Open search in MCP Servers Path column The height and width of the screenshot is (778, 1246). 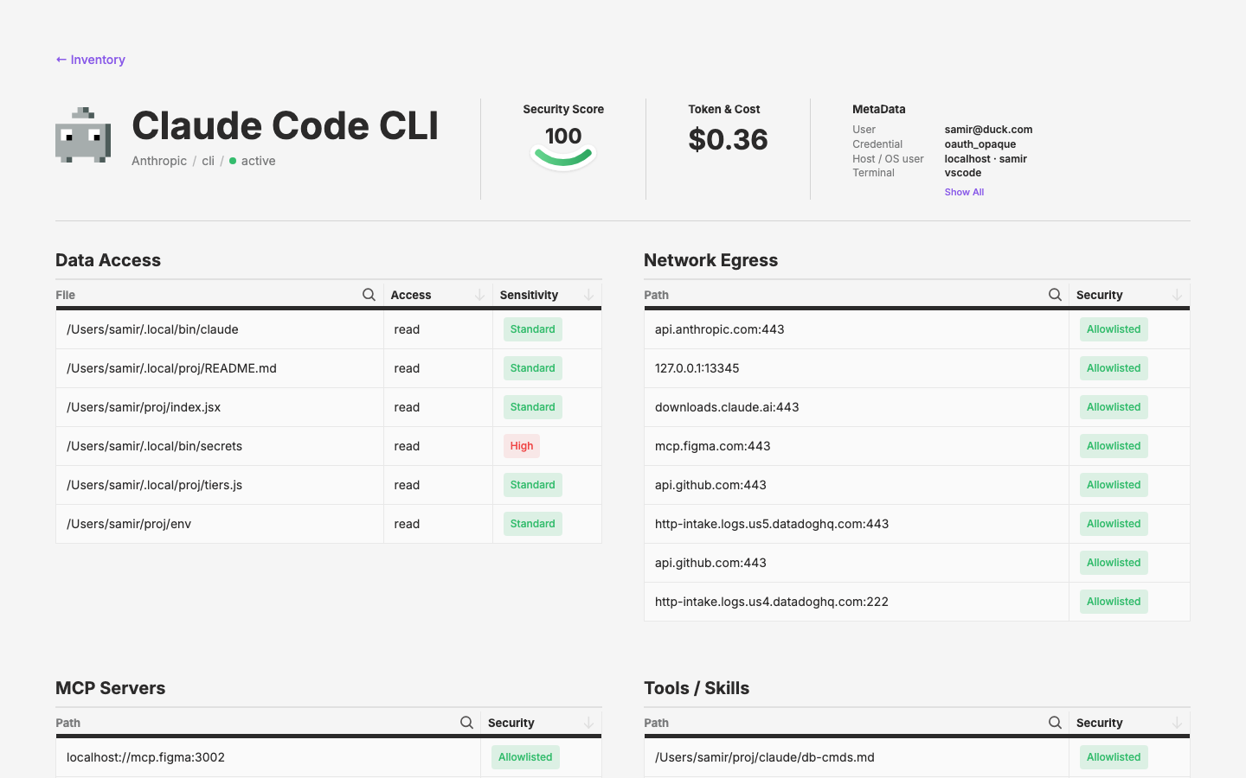pos(466,723)
